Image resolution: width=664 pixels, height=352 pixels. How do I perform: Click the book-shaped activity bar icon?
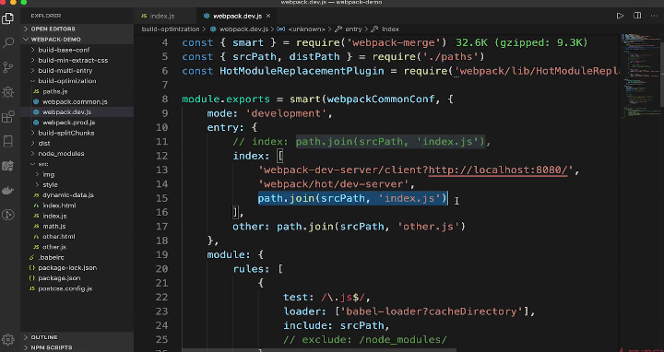point(8,141)
